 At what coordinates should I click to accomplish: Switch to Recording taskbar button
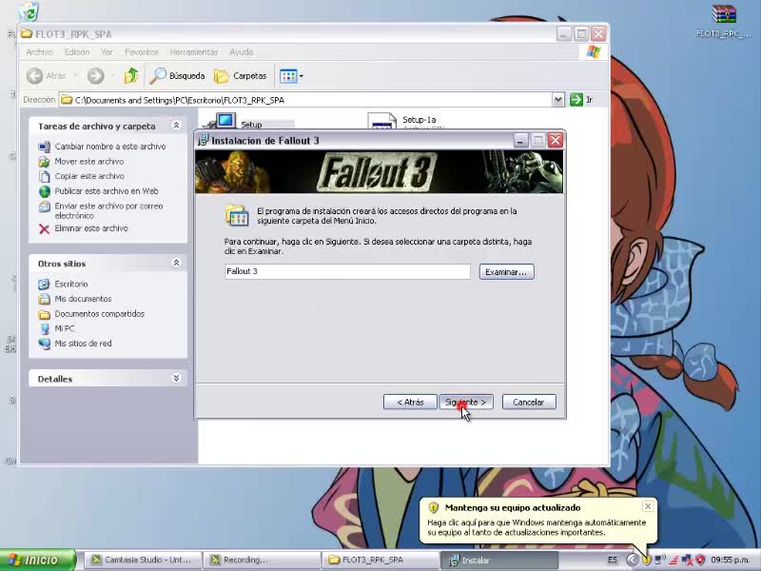(x=262, y=560)
